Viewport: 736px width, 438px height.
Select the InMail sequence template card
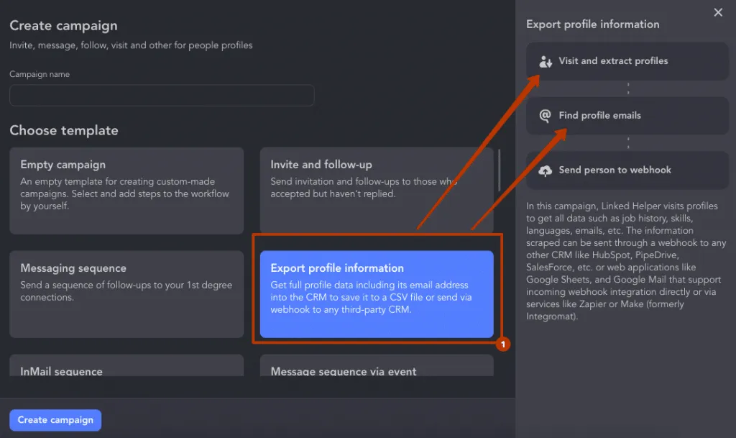click(x=126, y=365)
